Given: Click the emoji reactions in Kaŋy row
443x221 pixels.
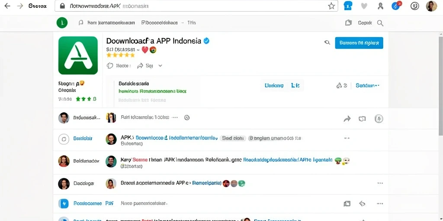Looking at the screenshot, I should [343, 161].
